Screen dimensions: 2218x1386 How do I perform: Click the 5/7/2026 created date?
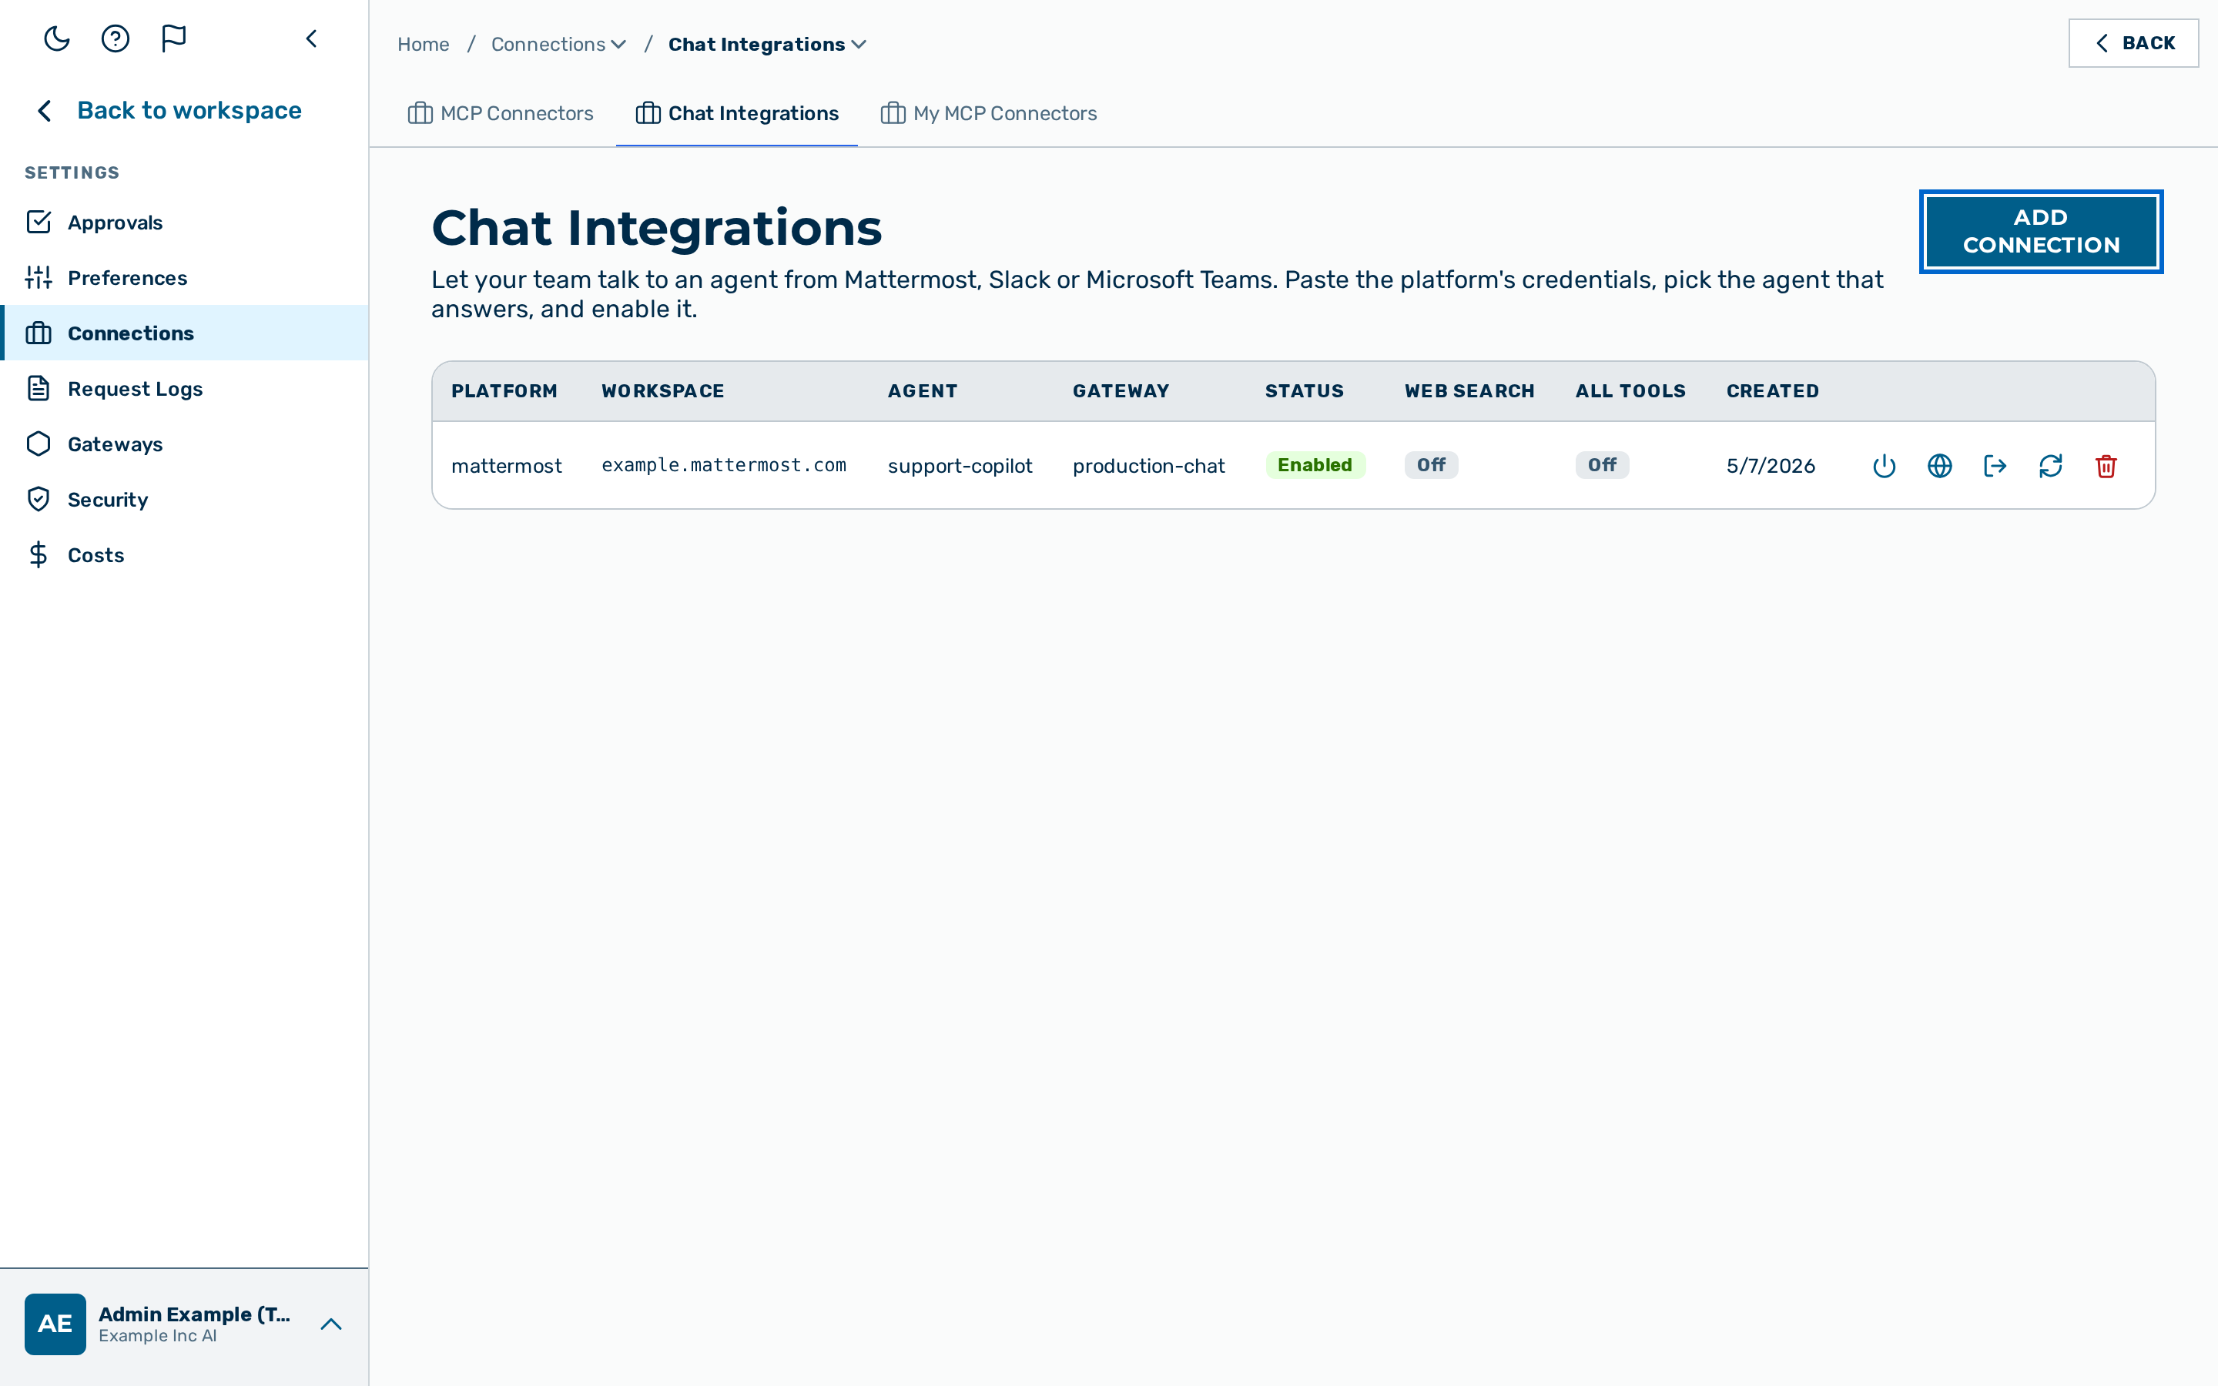(1771, 466)
